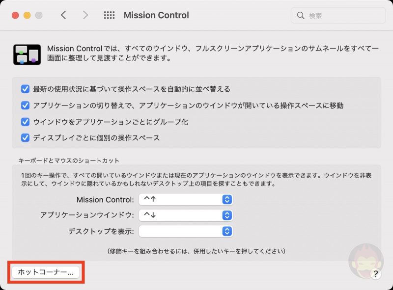Open the アプリケーションウインドウ shortcut dropdown
The image size is (393, 290).
[227, 215]
